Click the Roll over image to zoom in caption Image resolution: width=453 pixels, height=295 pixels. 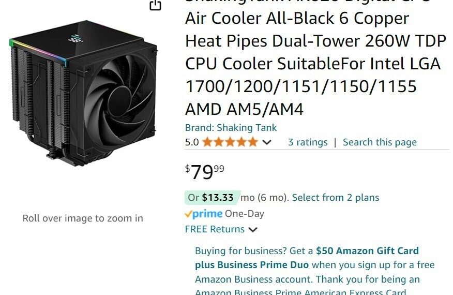point(83,218)
